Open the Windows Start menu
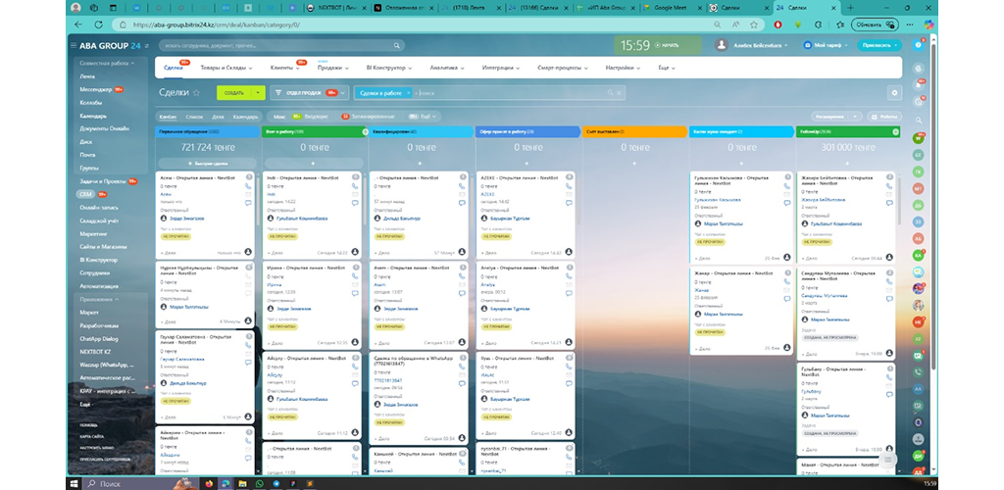Viewport: 1004px width, 490px height. (74, 483)
